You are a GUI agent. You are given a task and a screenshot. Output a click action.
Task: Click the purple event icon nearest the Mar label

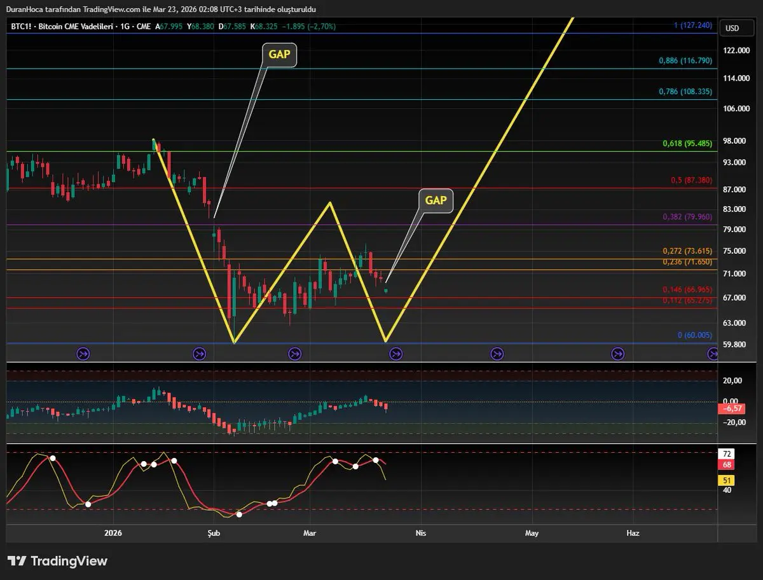coord(294,353)
